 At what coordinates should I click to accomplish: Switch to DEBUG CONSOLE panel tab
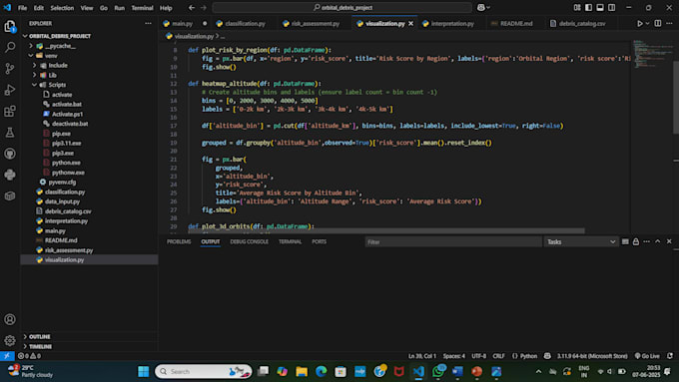249,241
